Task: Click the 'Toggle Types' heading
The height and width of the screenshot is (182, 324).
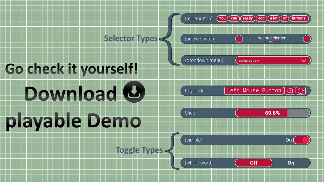Action: click(139, 150)
